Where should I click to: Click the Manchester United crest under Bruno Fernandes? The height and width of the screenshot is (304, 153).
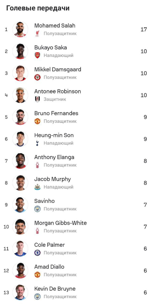(x=37, y=121)
